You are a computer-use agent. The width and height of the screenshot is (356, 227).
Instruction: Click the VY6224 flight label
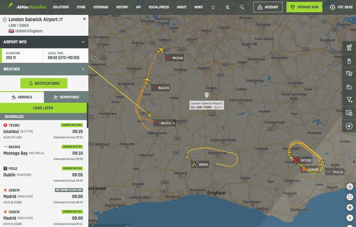(335, 172)
